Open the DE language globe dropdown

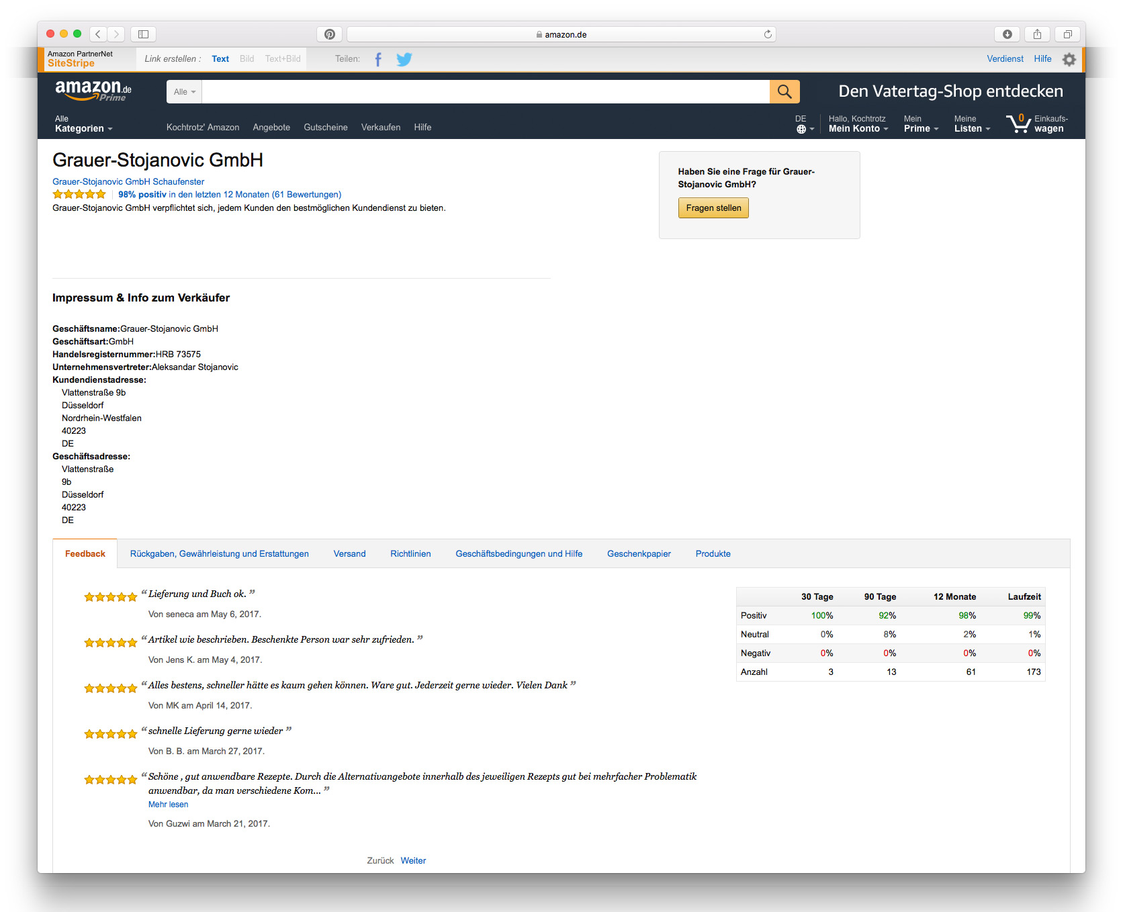point(805,124)
